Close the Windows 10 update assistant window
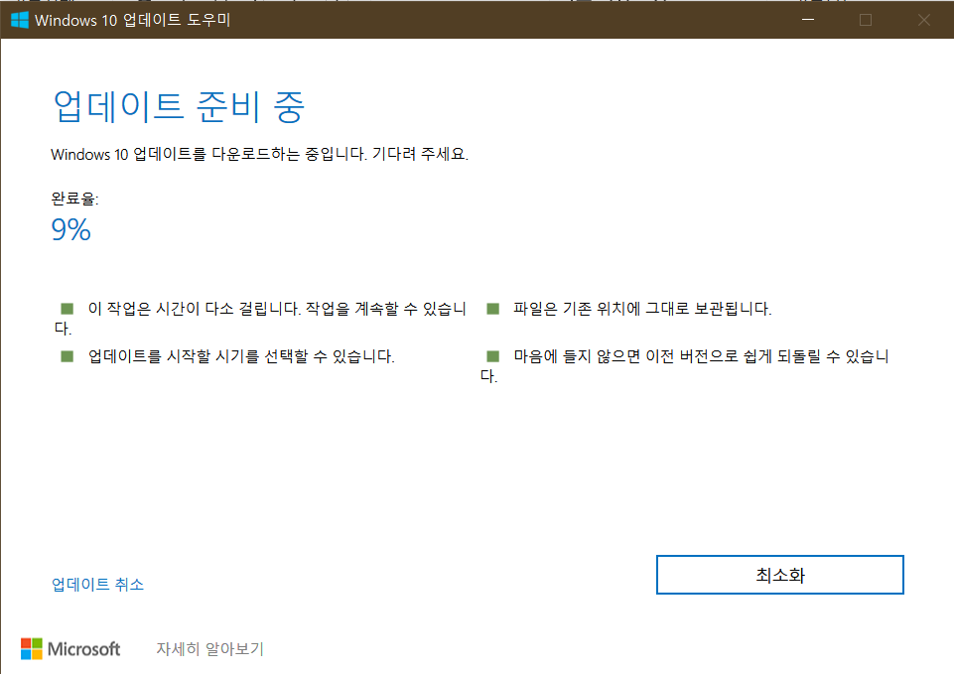Image resolution: width=954 pixels, height=674 pixels. tap(924, 20)
